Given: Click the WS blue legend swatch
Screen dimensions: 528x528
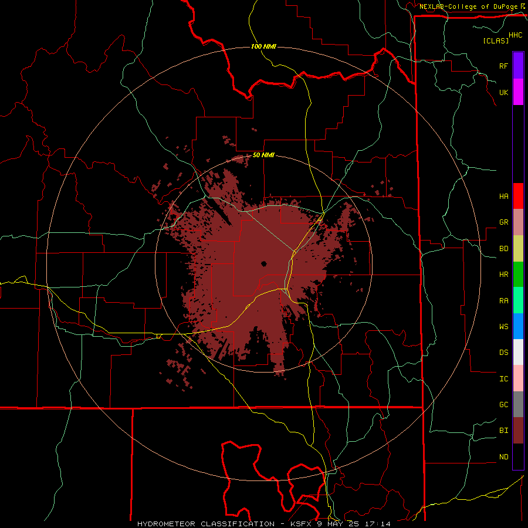Looking at the screenshot, I should click(x=518, y=326).
